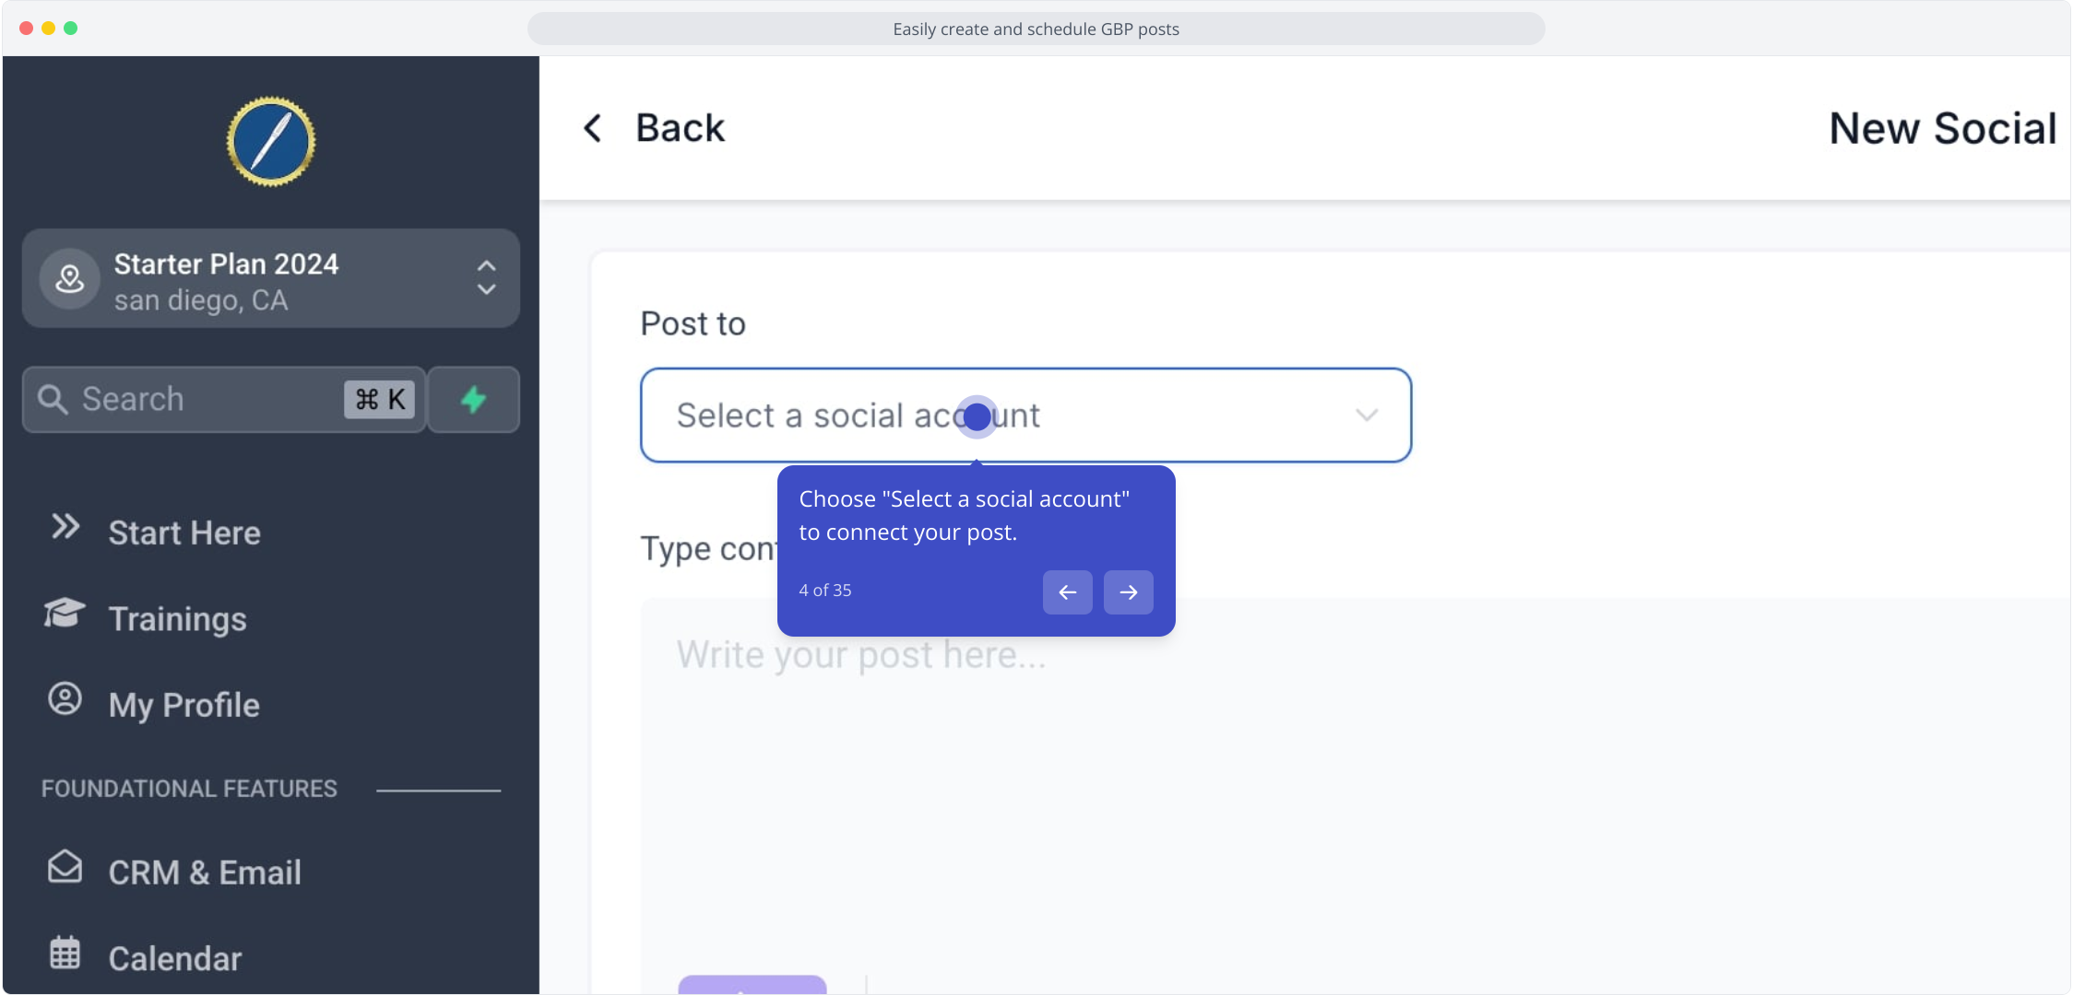Go Back to previous page

pos(654,128)
